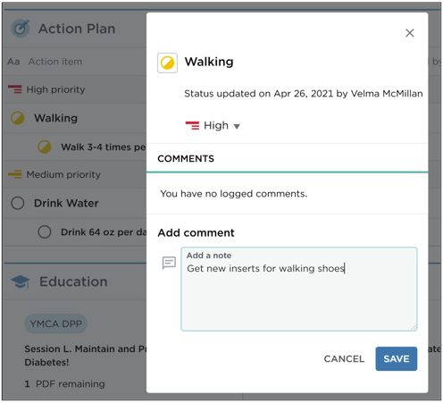Toggle the Walk 3-4 times status circle
The height and width of the screenshot is (403, 443).
click(45, 147)
